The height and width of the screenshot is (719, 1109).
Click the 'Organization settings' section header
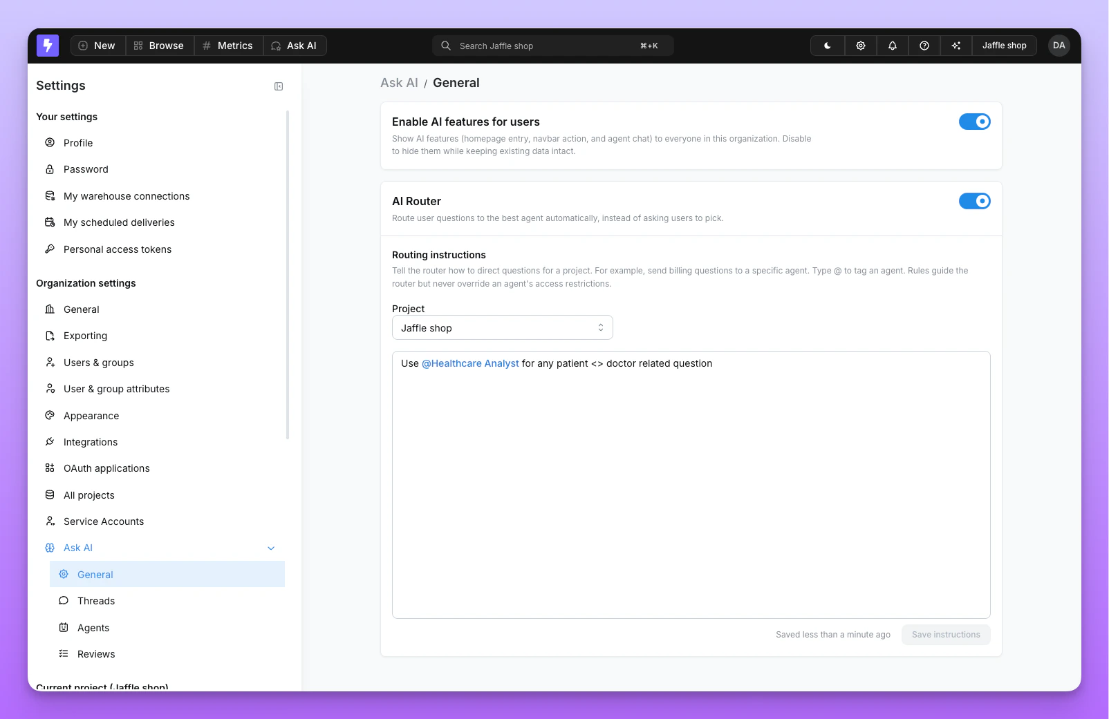point(86,283)
